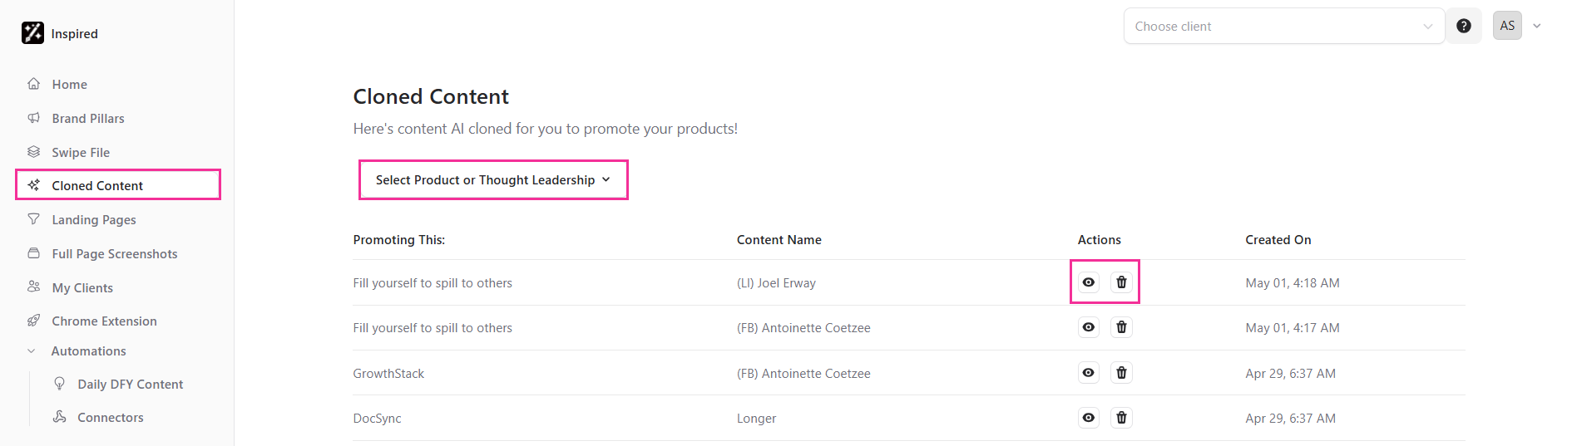Expand the account menu chevron
The image size is (1572, 446).
1537,26
